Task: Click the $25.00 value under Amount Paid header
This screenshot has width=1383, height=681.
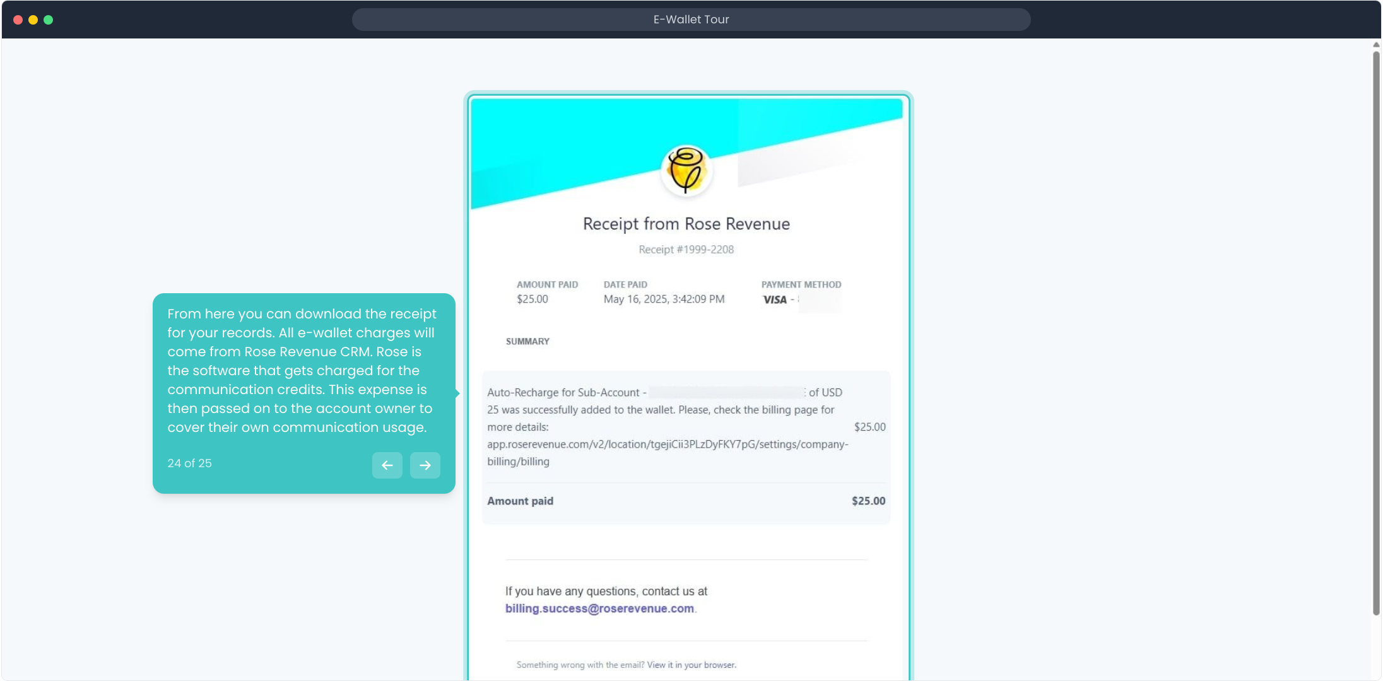Action: coord(533,299)
